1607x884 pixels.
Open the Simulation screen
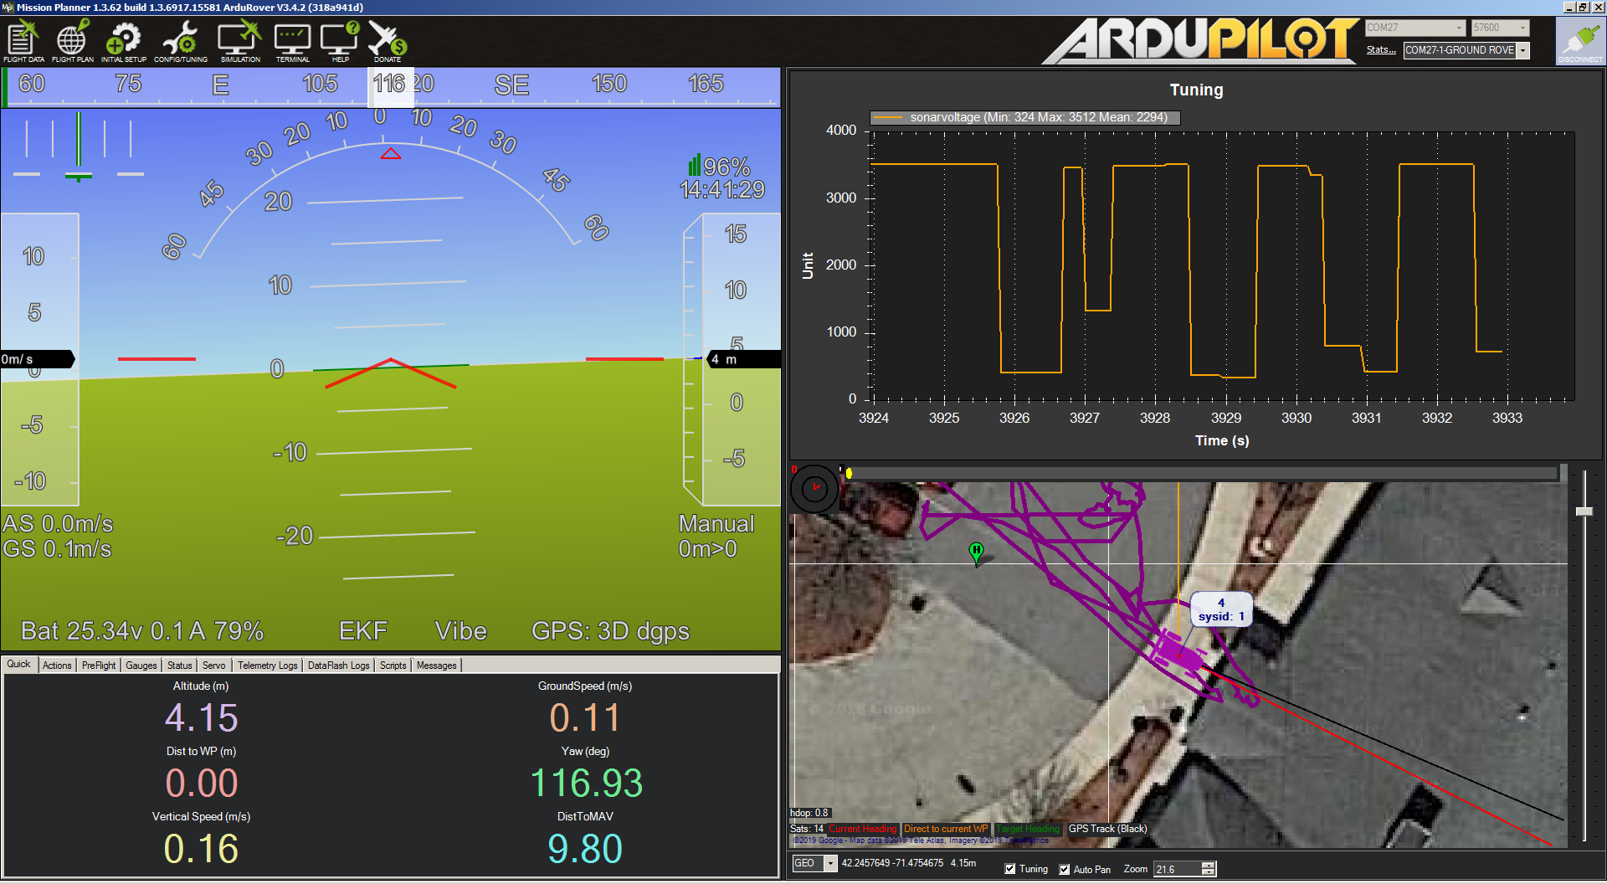click(x=240, y=42)
